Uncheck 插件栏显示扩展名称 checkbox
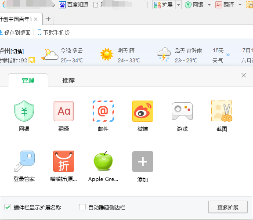 pos(7,207)
